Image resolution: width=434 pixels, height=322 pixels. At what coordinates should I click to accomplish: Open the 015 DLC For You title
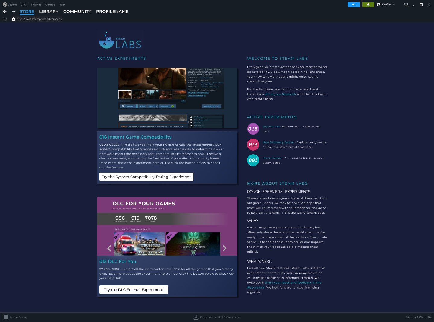pyautogui.click(x=118, y=261)
